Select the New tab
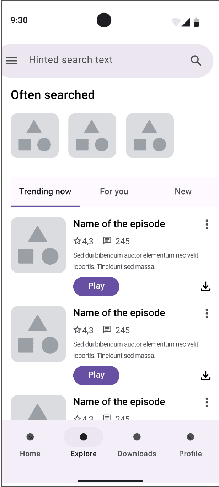219x487 pixels. 183,191
